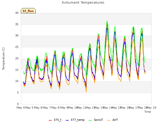Click the May 6 x-axis label
The image size is (167, 125).
pos(38,108)
